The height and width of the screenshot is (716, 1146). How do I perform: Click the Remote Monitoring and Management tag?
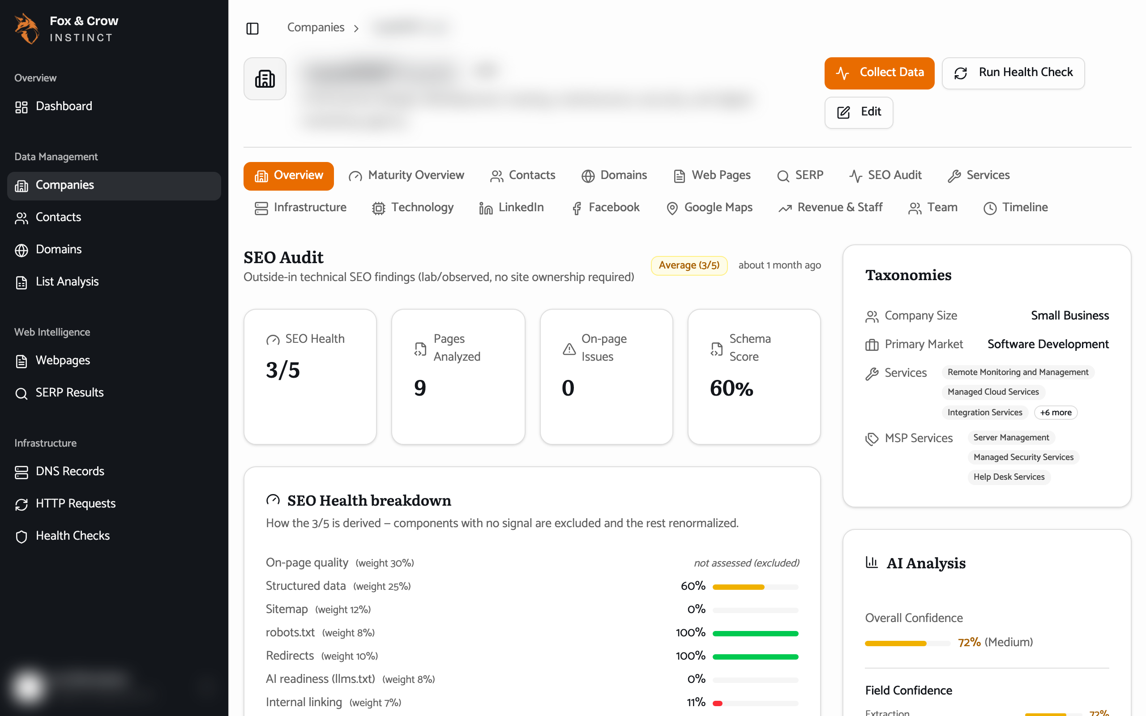(1018, 373)
